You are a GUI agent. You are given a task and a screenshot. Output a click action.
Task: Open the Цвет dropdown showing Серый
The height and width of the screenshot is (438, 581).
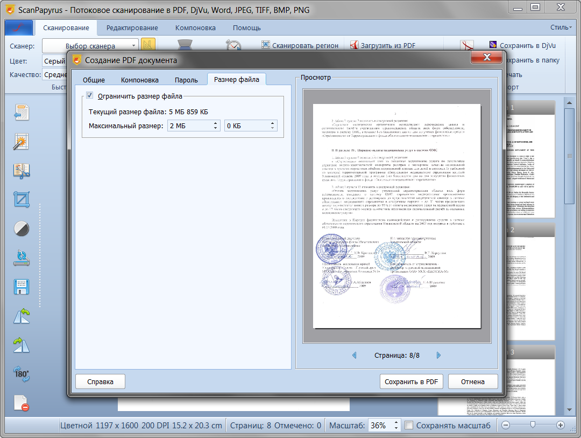click(55, 61)
